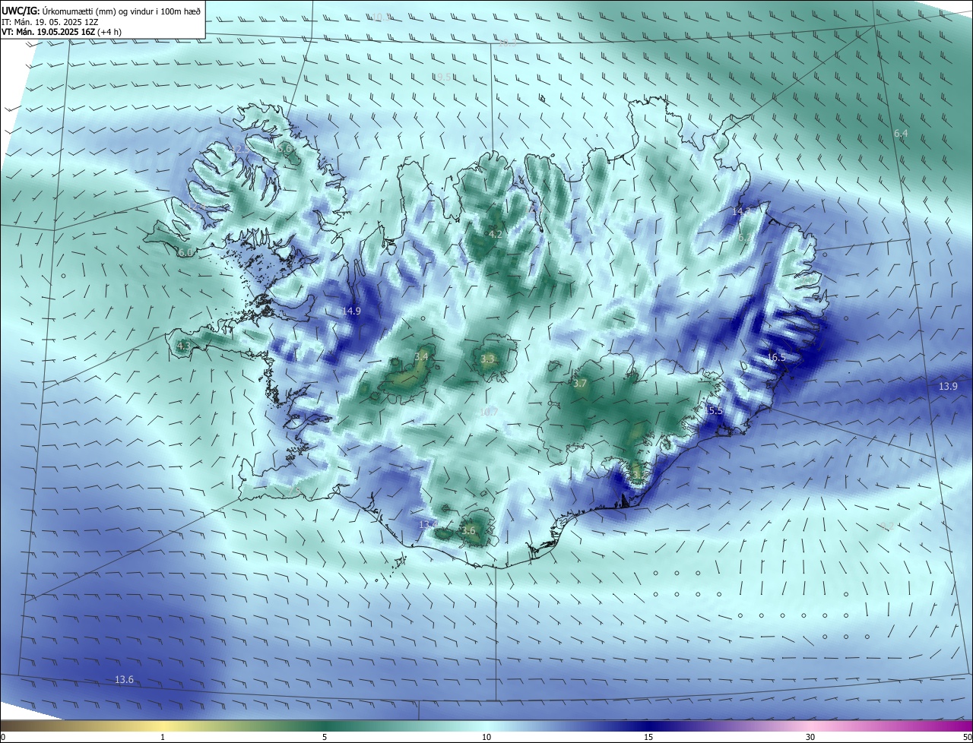Click the 15.5 value on the southeast coast
This screenshot has height=743, width=973.
713,410
